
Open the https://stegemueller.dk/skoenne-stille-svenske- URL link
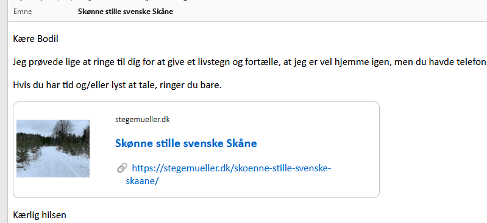click(232, 168)
